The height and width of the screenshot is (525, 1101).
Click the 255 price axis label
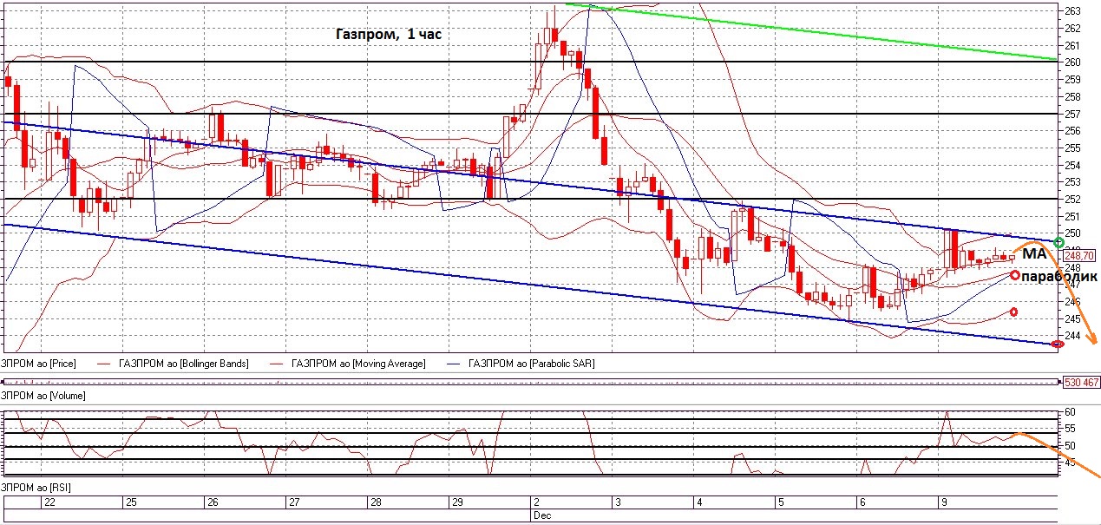pos(1072,148)
